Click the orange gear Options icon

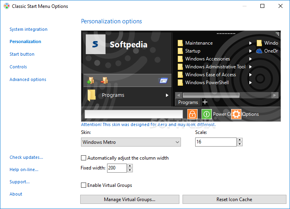[x=236, y=114]
